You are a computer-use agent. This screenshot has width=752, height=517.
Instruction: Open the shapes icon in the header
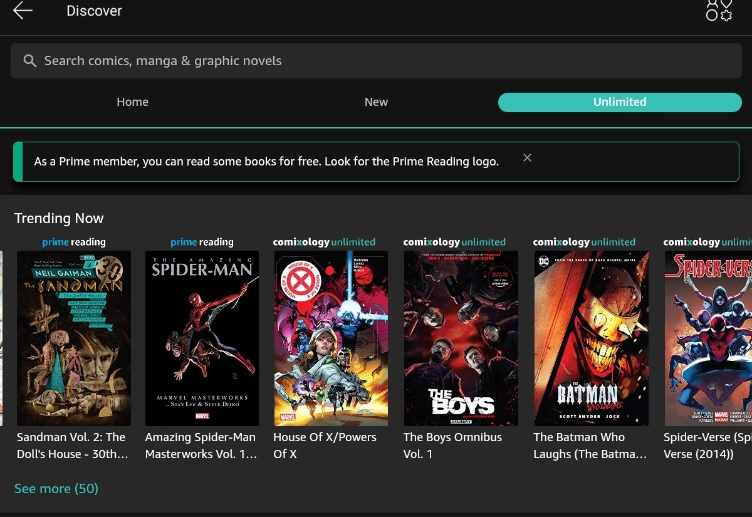[x=719, y=10]
